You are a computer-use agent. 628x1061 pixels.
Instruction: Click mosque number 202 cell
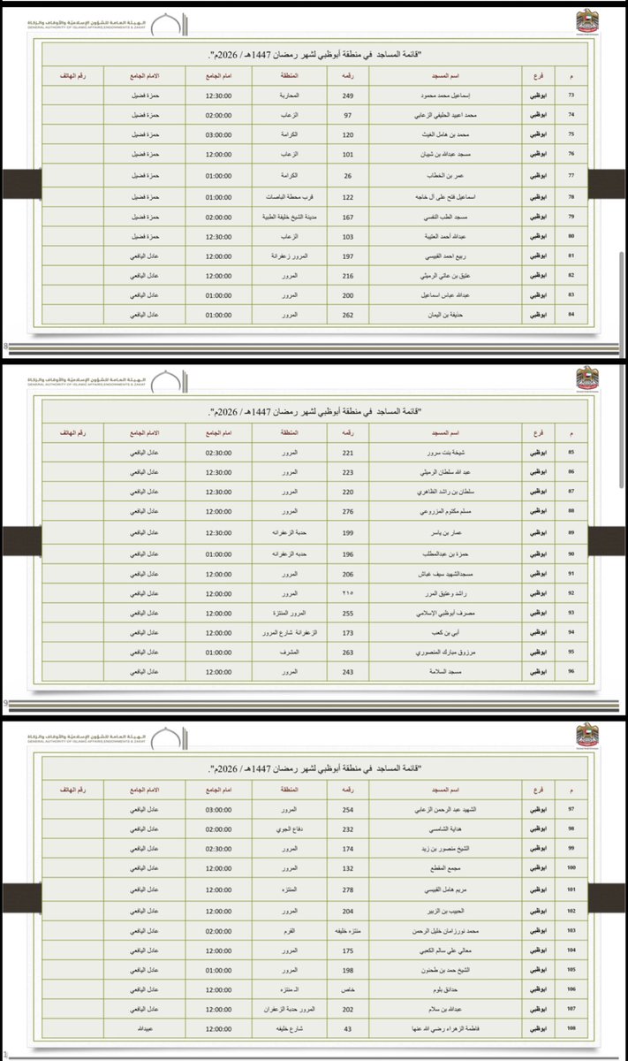(348, 1008)
